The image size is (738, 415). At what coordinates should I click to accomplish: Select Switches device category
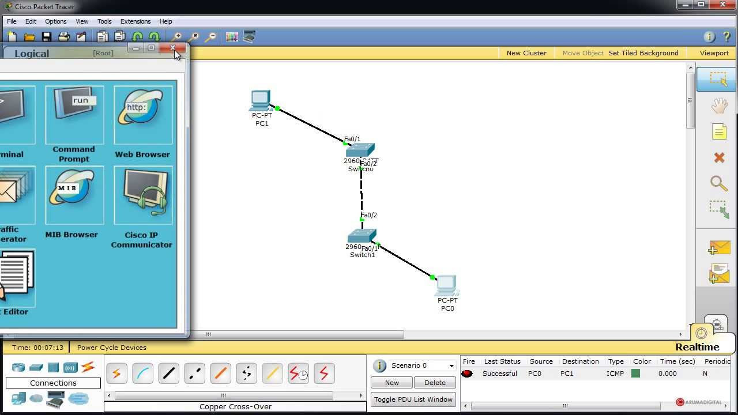[36, 367]
